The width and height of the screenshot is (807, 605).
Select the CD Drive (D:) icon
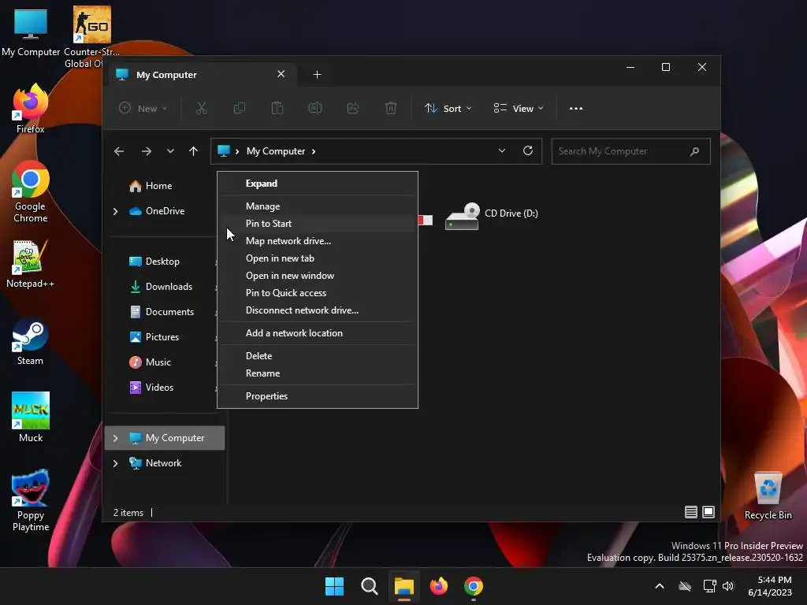[x=462, y=216]
